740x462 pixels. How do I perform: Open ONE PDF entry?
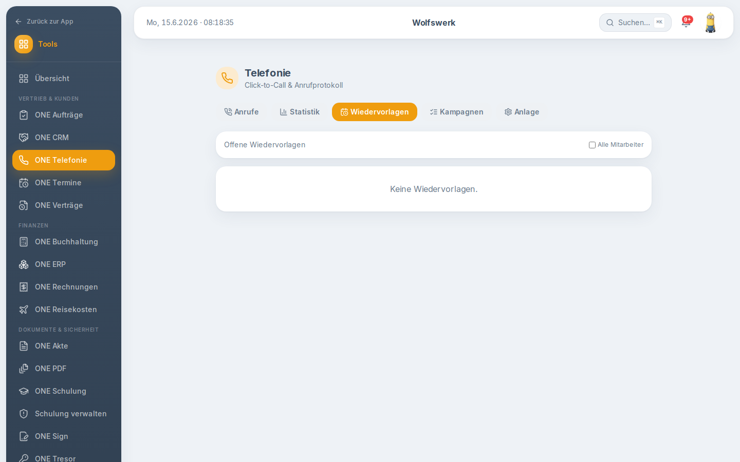[64, 369]
